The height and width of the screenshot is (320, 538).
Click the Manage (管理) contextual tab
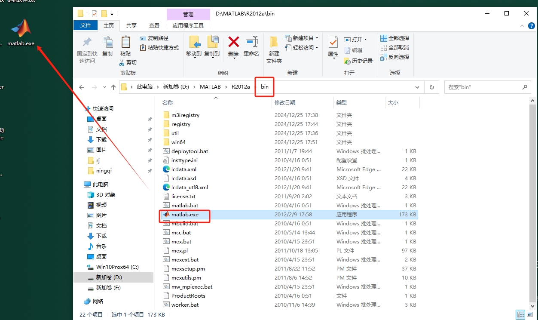point(188,15)
